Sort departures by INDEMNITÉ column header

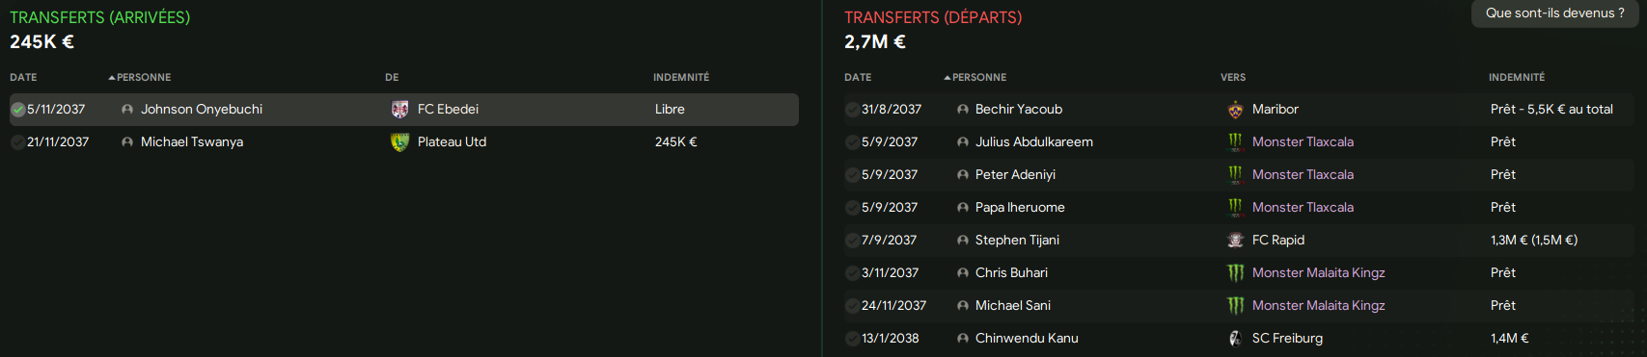coord(1516,77)
